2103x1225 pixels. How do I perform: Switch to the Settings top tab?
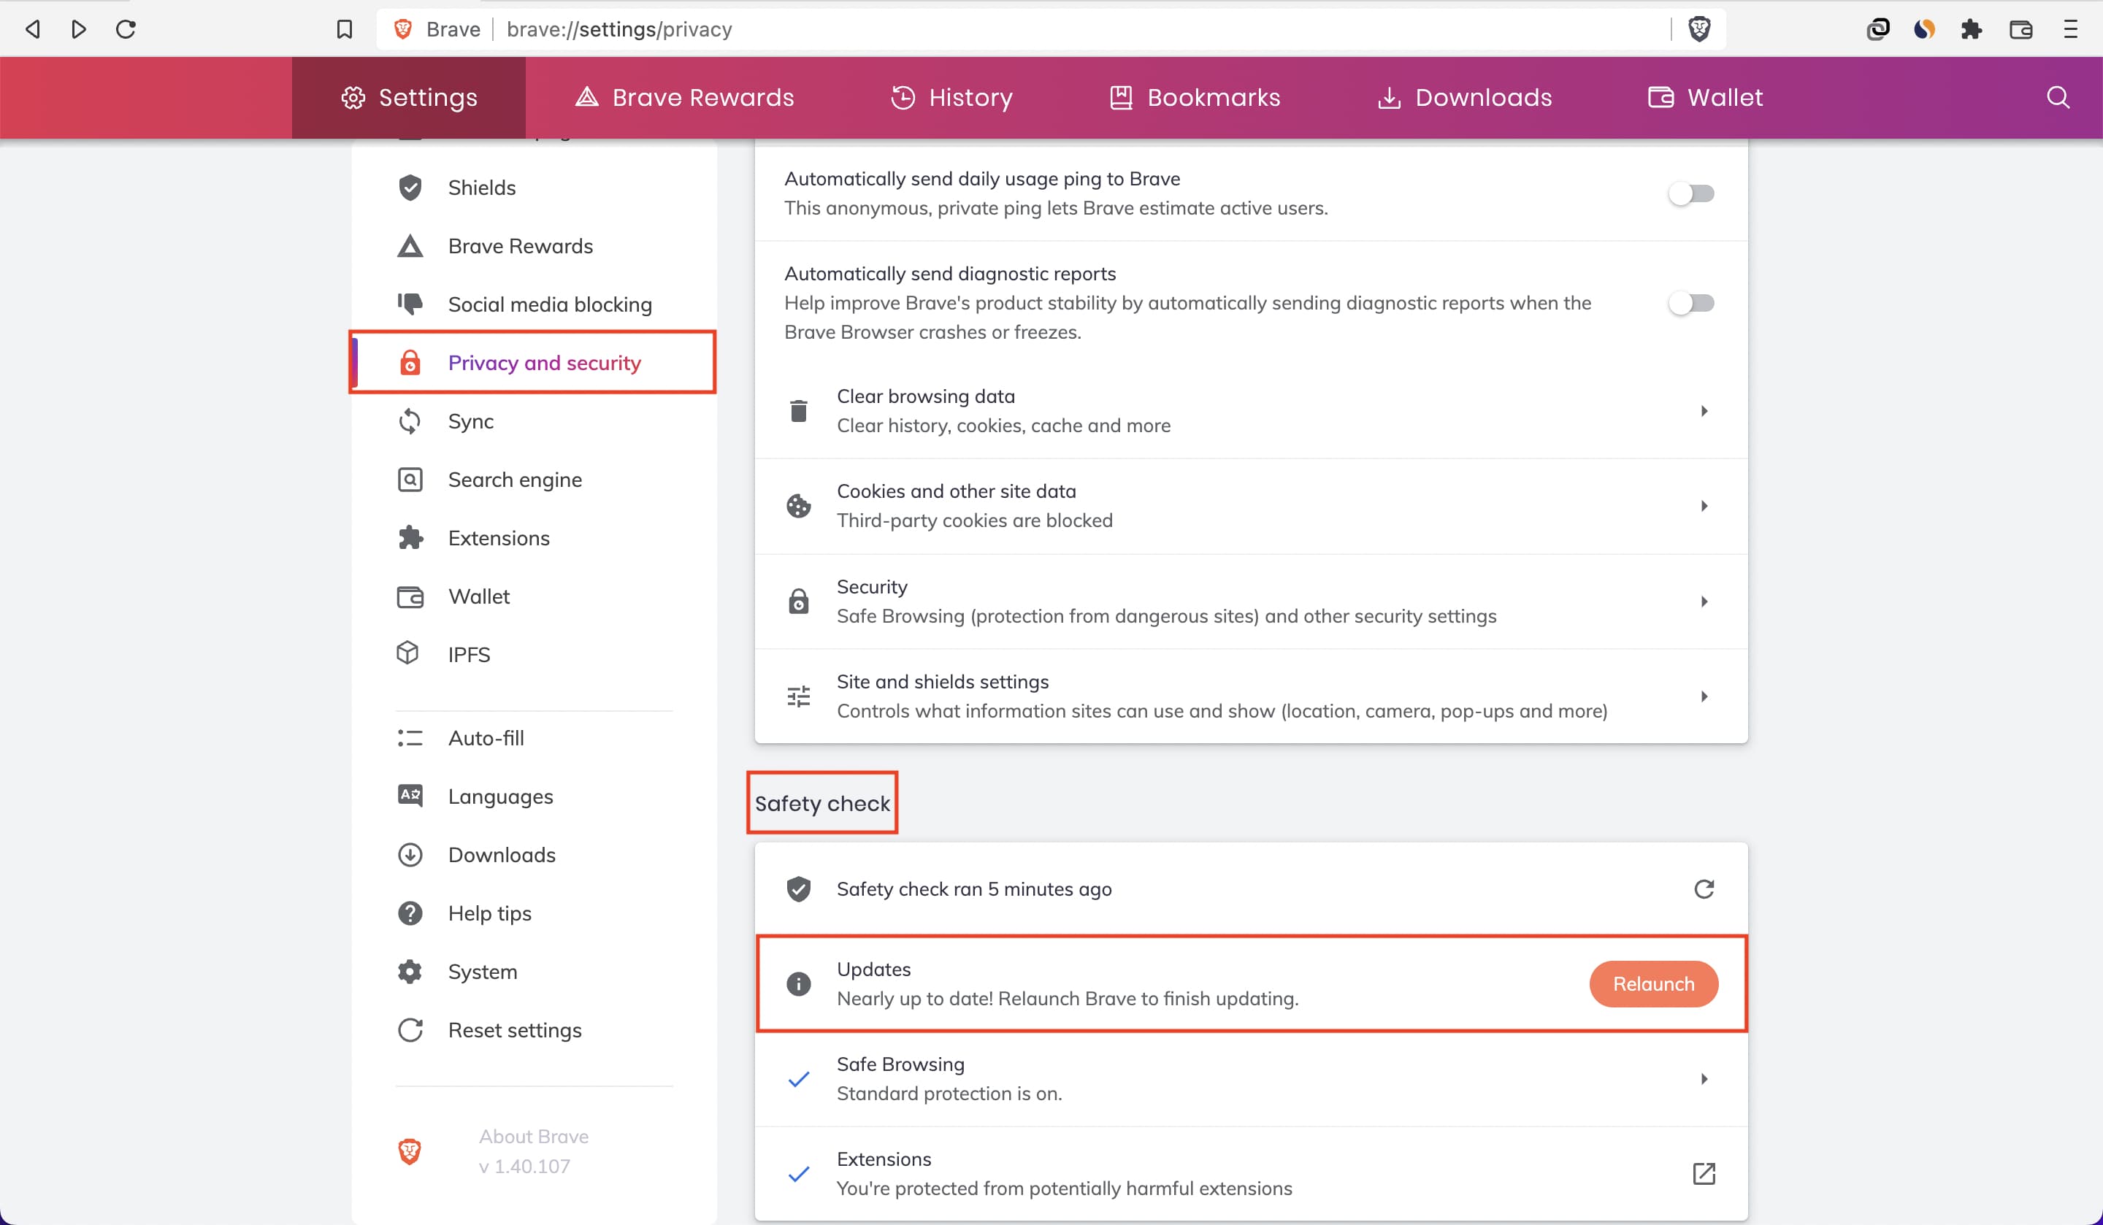[x=409, y=98]
